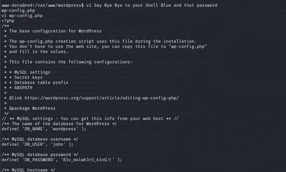Click "MySQL database username" comment
Screen dimensions: 286x172
coord(40,139)
